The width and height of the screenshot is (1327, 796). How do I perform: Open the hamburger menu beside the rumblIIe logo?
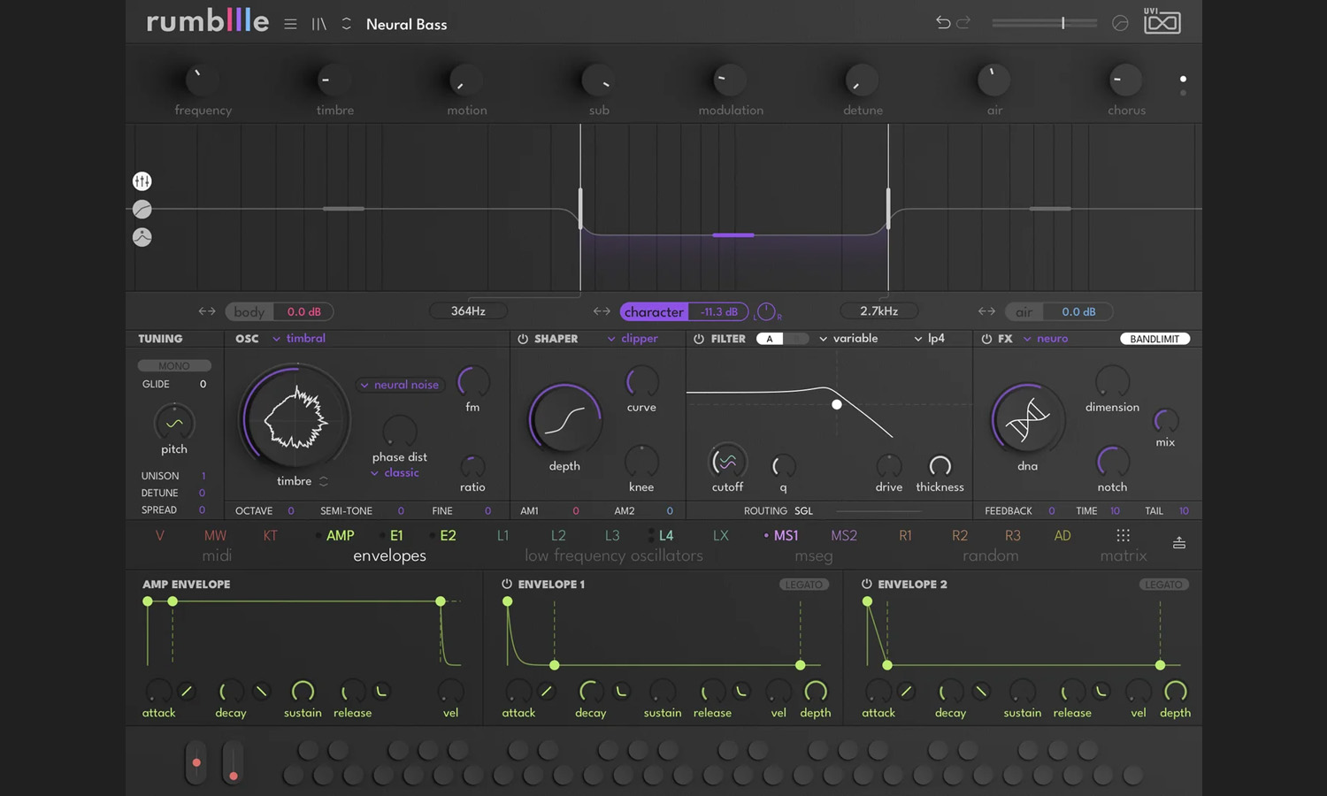pos(290,24)
